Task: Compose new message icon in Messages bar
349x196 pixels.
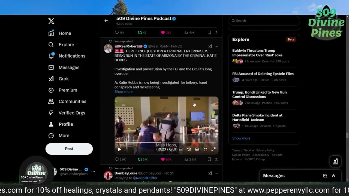Action: 325,176
